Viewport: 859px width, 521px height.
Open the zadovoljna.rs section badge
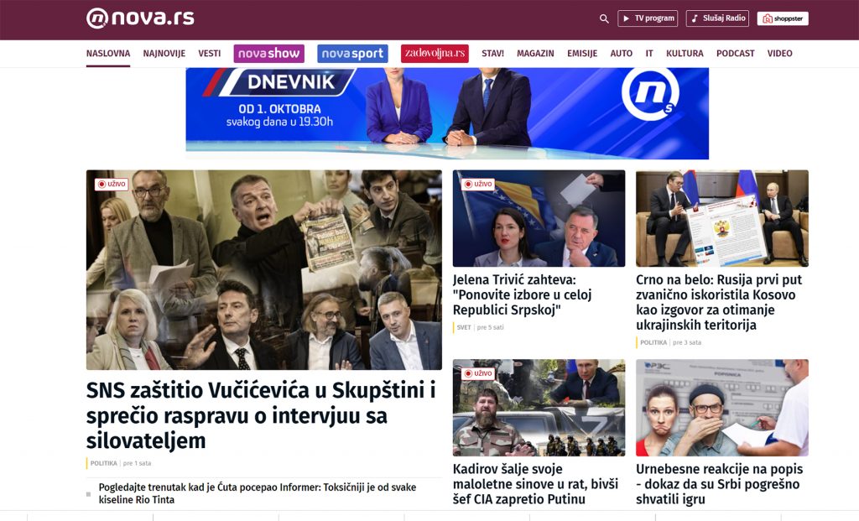pos(435,54)
